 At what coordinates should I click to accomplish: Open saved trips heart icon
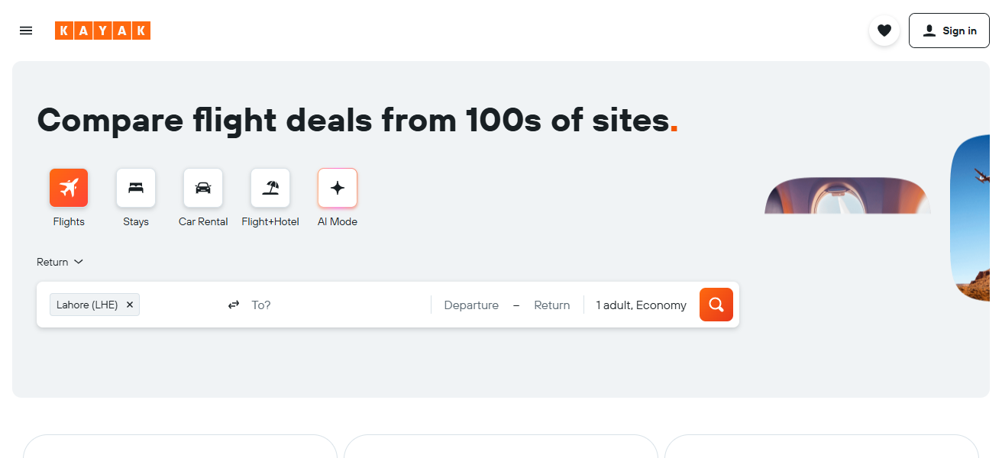point(884,31)
